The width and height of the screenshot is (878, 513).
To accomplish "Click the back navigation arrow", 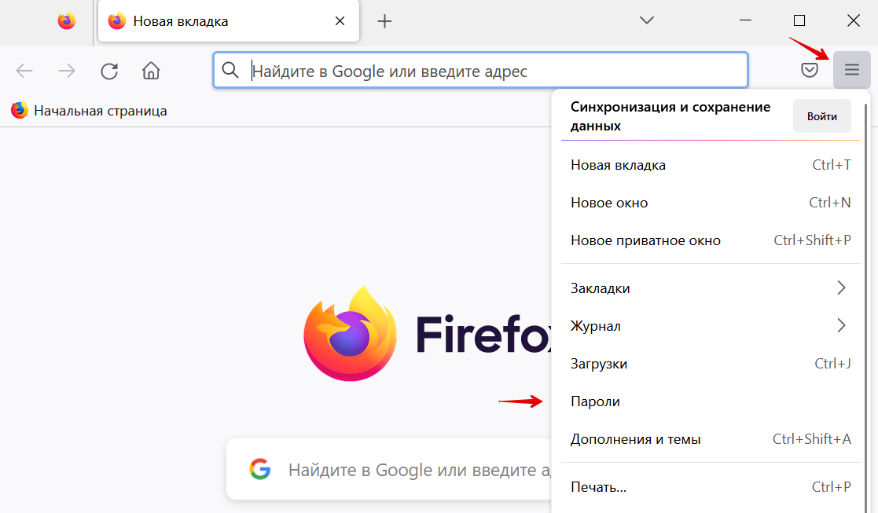I will (24, 71).
